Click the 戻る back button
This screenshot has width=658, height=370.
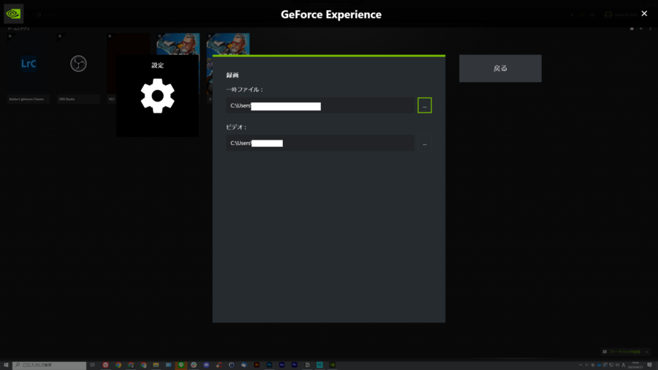[500, 69]
